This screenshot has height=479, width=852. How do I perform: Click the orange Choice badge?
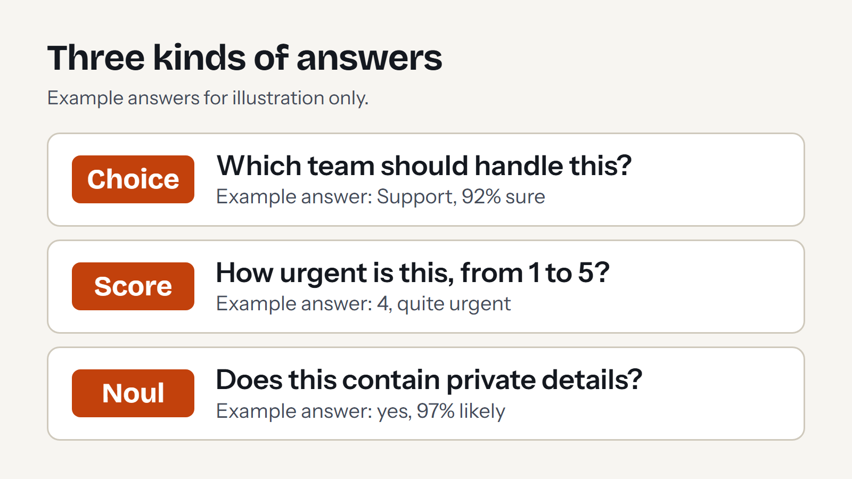click(133, 179)
